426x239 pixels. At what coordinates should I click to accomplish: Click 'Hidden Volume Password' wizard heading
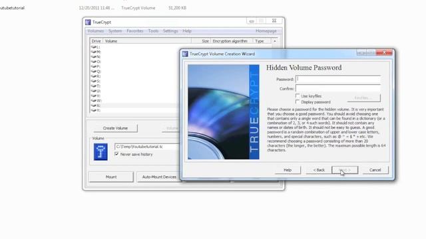[304, 68]
